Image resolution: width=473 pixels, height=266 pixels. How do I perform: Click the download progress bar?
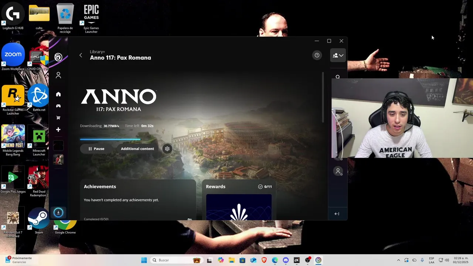(x=110, y=139)
